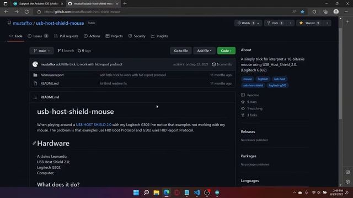Select the logitech topic tag
This screenshot has height=198, width=353.
pos(263,79)
